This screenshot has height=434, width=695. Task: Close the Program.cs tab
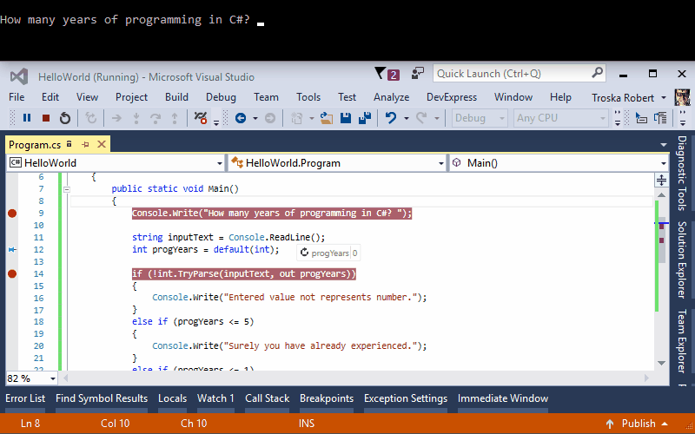pos(102,144)
